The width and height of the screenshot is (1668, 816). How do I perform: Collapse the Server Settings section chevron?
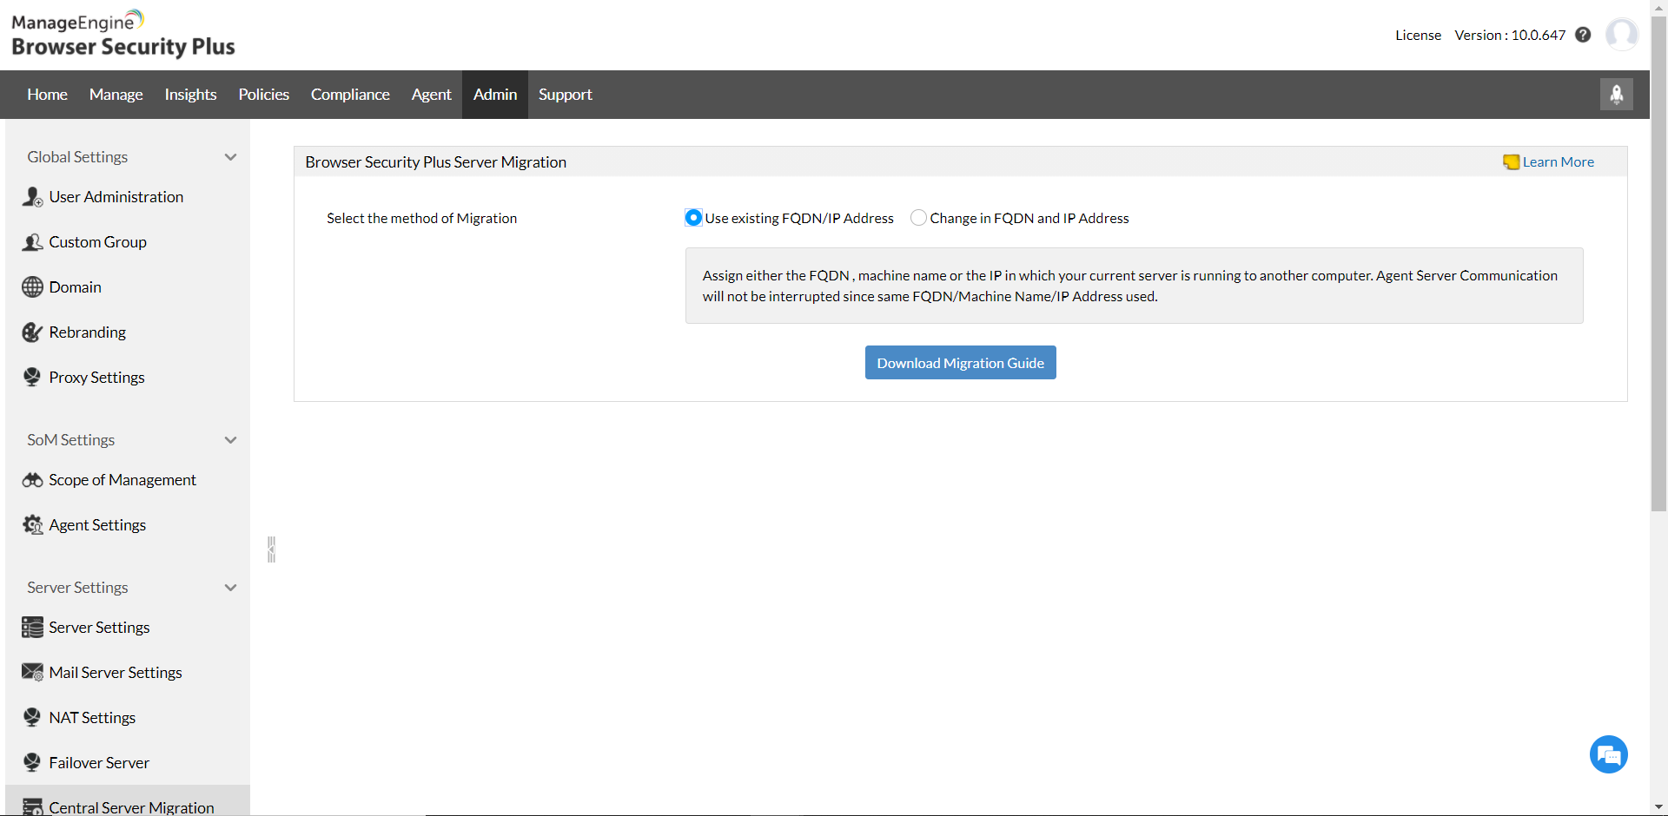click(231, 588)
